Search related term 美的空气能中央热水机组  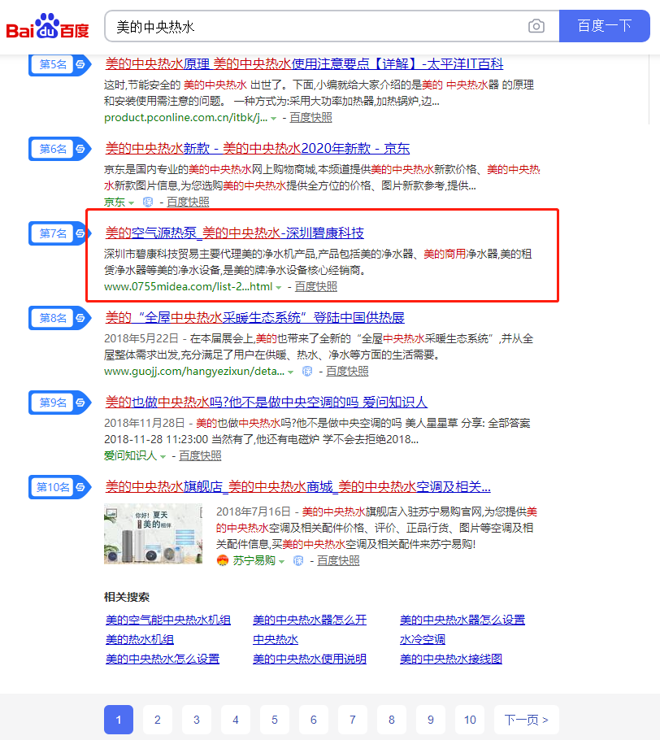click(x=168, y=620)
